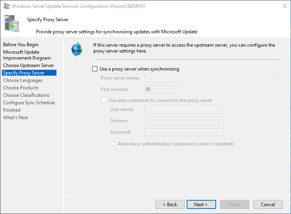This screenshot has height=214, width=291.
Task: Enable Use a proxy server when synchronizing
Action: 95,69
